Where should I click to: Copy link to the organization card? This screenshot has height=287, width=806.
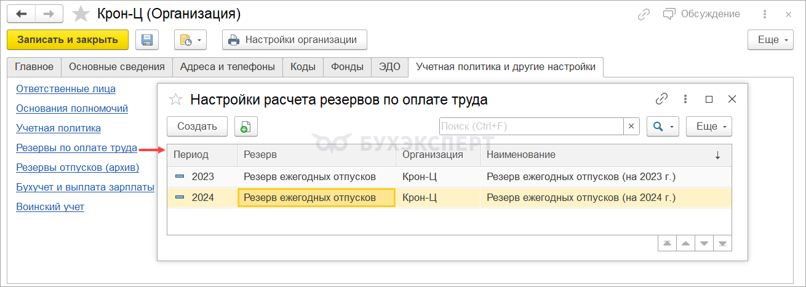(644, 14)
